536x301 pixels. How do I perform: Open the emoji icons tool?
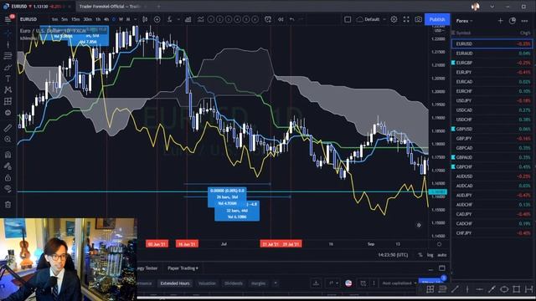pyautogui.click(x=8, y=113)
